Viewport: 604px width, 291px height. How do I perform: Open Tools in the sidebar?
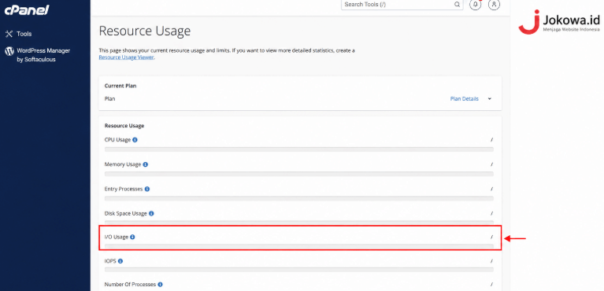click(x=24, y=34)
